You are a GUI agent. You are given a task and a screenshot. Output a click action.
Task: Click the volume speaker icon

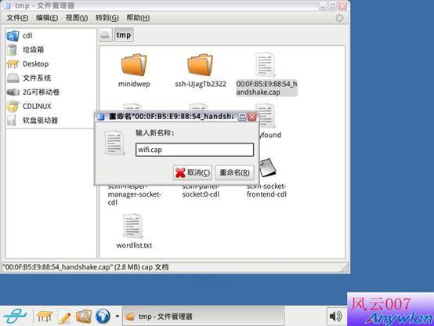[x=335, y=316]
